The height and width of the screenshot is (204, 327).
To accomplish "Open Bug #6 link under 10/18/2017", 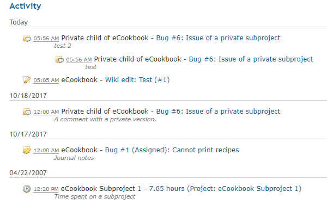I will pos(218,112).
